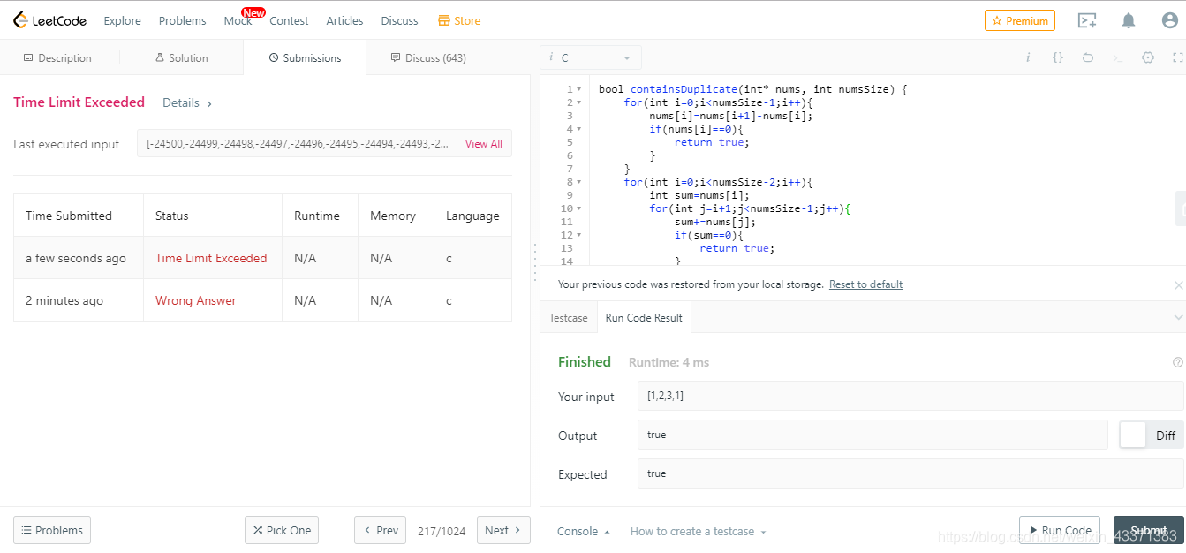Select the Run Code Result tab
1186x553 pixels.
(x=644, y=317)
